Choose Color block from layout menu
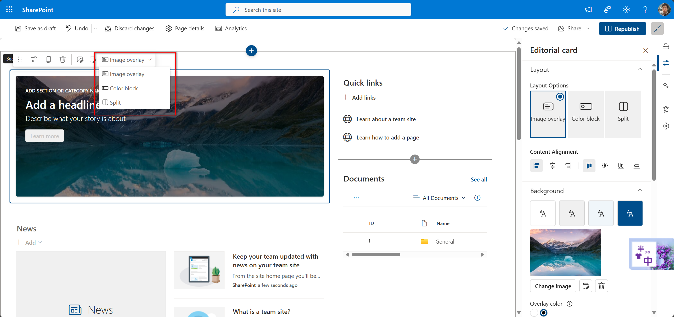Image resolution: width=674 pixels, height=317 pixels. tap(124, 88)
